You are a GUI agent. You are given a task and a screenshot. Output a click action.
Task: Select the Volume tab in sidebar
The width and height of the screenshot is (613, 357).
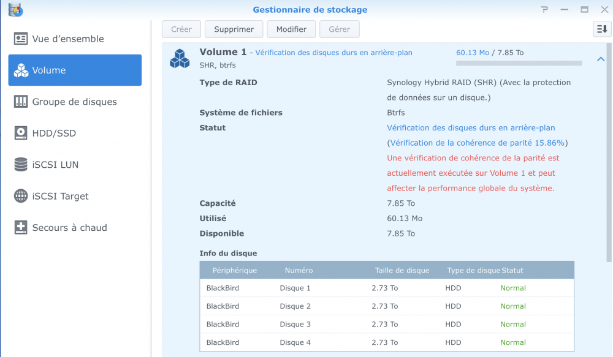point(75,70)
